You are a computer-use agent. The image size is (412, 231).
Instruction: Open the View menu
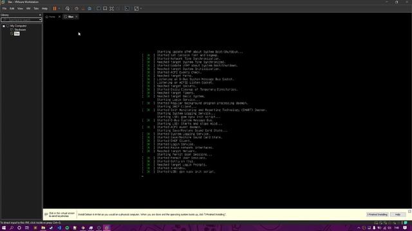pos(20,8)
